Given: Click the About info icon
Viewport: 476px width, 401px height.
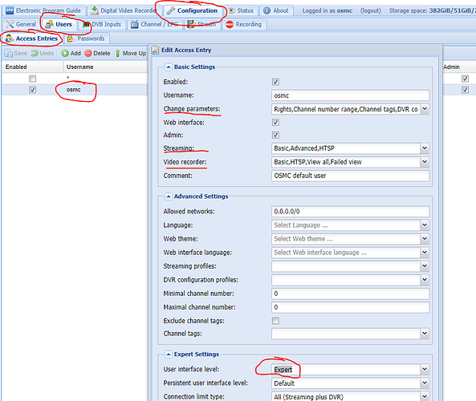Looking at the screenshot, I should click(266, 10).
